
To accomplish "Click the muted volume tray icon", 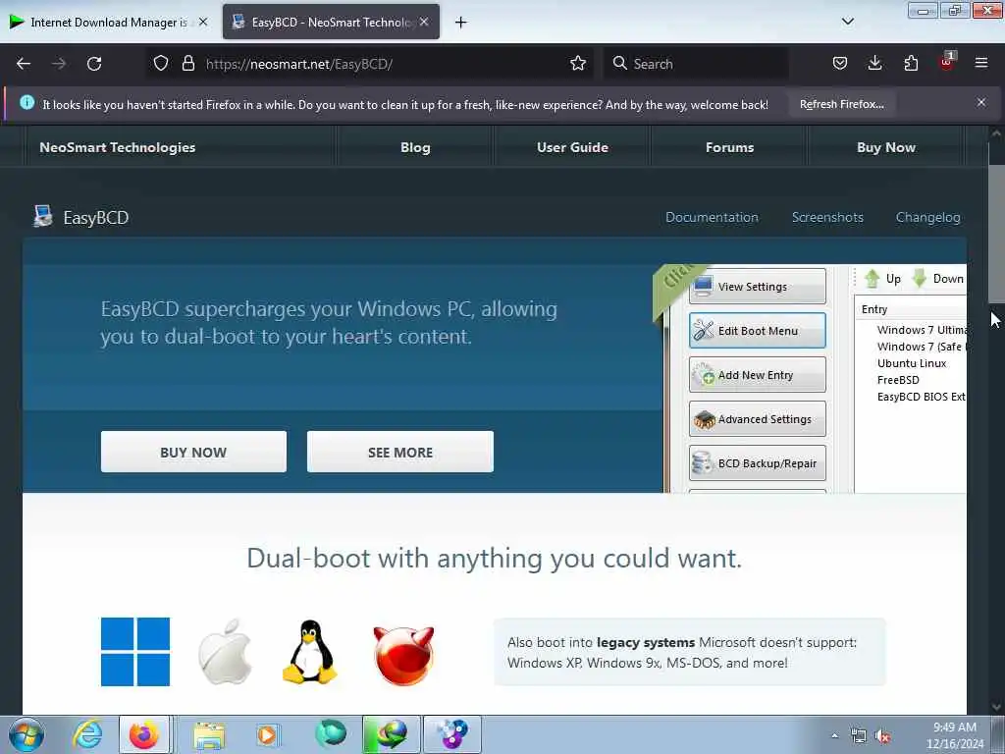I will 883,736.
